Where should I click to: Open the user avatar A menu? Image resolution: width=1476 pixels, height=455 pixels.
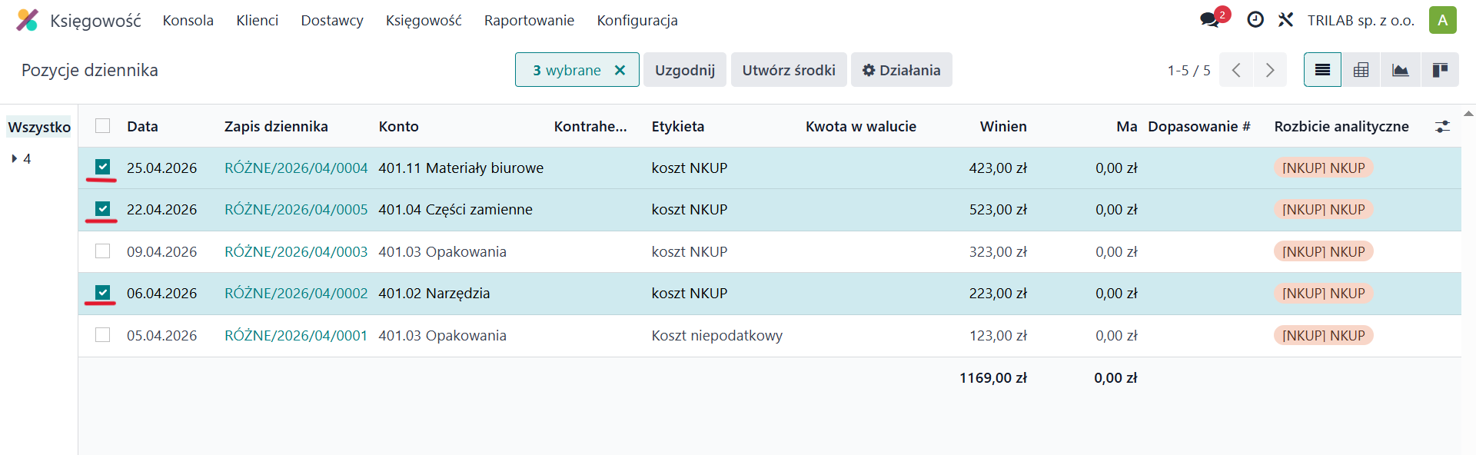tap(1443, 20)
